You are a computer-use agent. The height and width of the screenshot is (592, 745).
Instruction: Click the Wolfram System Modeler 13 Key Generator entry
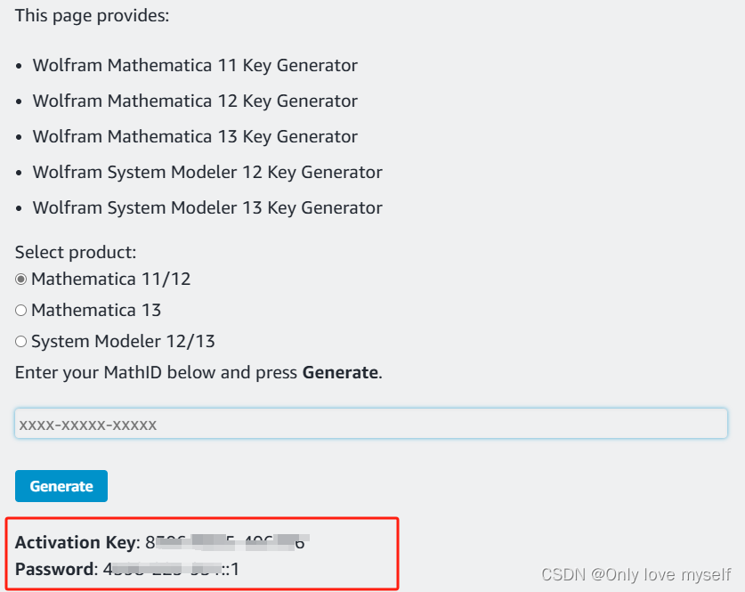click(207, 207)
